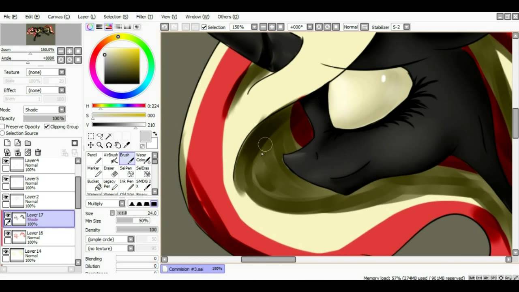The height and width of the screenshot is (292, 519).
Task: Open the Edit menu
Action: (x=32, y=17)
